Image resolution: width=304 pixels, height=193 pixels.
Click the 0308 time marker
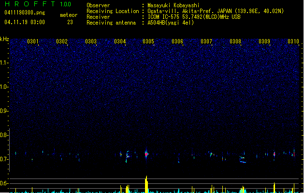pyautogui.click(x=235, y=41)
